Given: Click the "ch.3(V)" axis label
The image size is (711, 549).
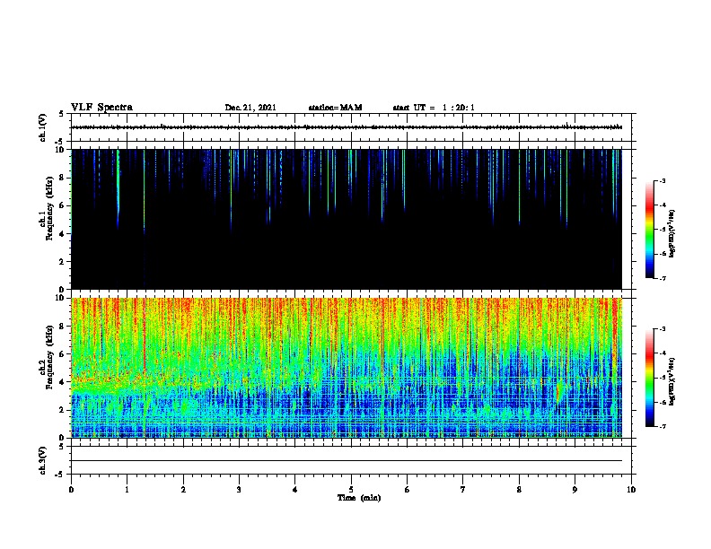Looking at the screenshot, I should [42, 460].
